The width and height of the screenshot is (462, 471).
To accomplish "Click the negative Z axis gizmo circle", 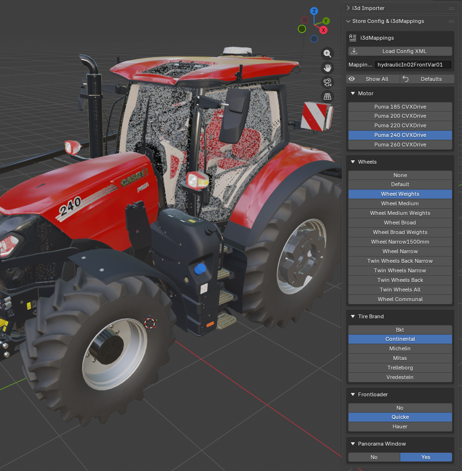I will click(314, 39).
